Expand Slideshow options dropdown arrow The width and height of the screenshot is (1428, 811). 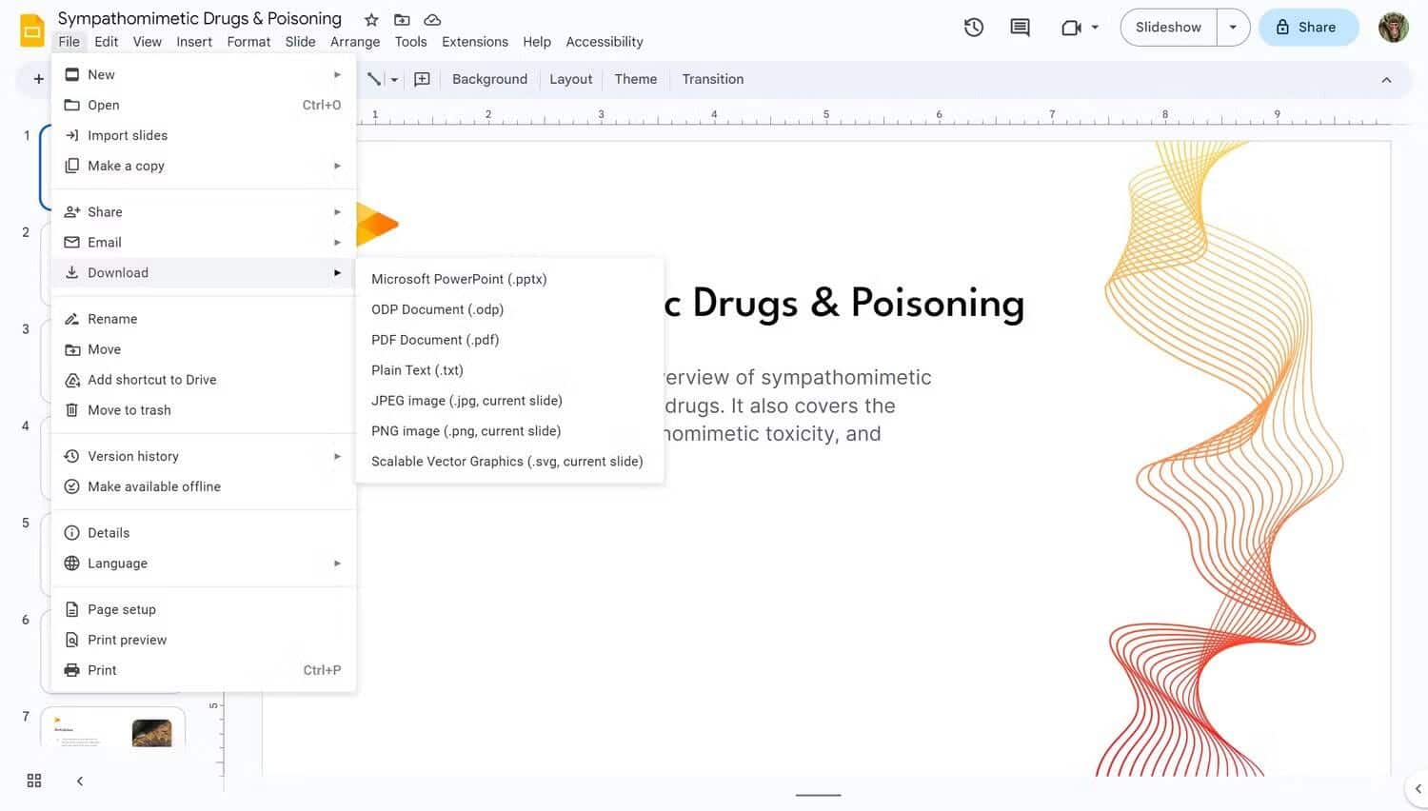[x=1233, y=28]
